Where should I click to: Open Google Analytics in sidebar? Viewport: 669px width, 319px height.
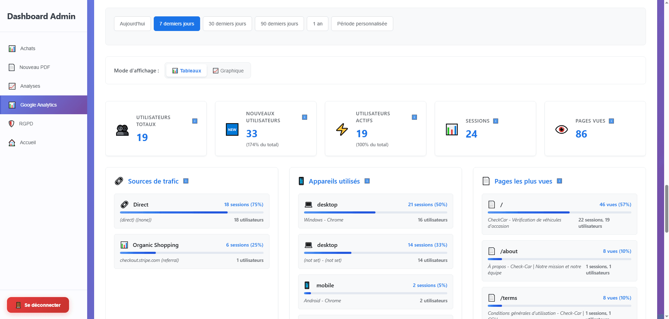tap(44, 105)
